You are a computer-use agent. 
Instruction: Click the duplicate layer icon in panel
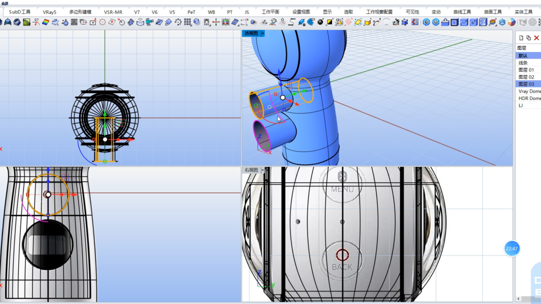[528, 38]
